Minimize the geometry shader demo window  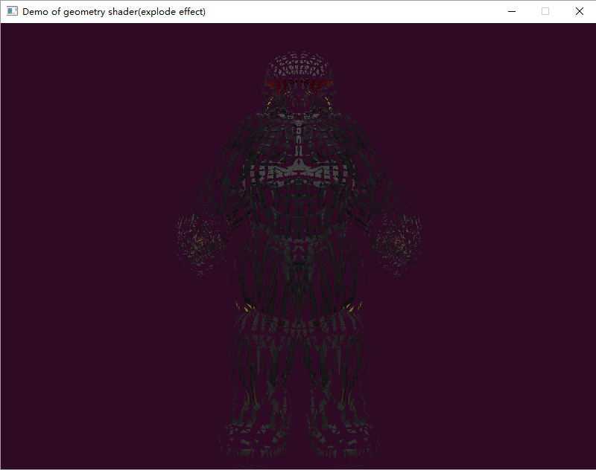[x=511, y=11]
